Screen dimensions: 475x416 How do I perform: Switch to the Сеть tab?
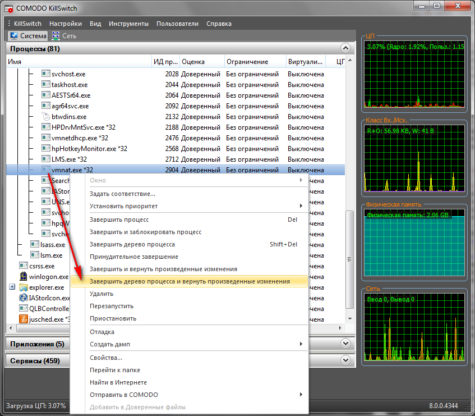click(63, 36)
